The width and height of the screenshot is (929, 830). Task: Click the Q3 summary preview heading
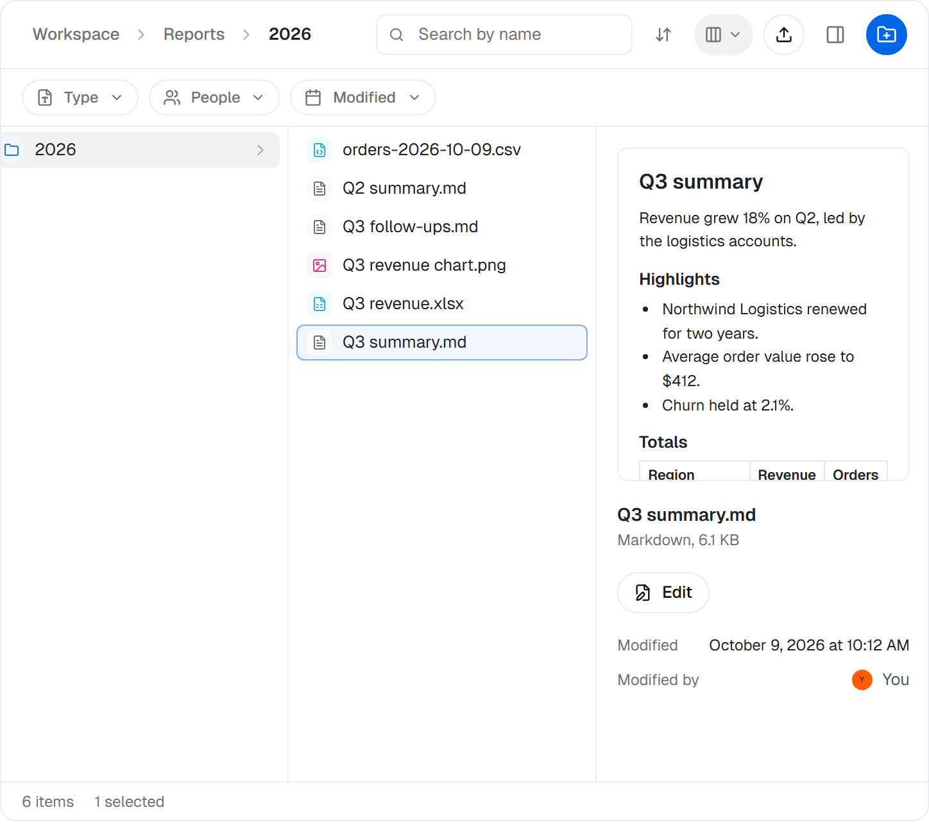pos(701,182)
